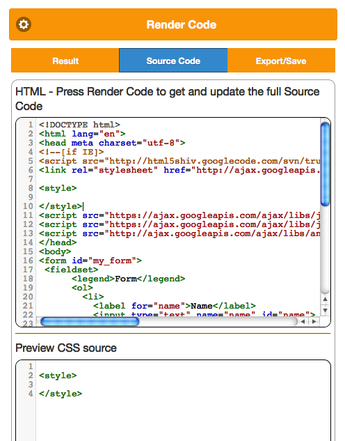This screenshot has height=441, width=345.
Task: Click the vertical scrollbar thumb in HTML editor
Action: [x=325, y=164]
